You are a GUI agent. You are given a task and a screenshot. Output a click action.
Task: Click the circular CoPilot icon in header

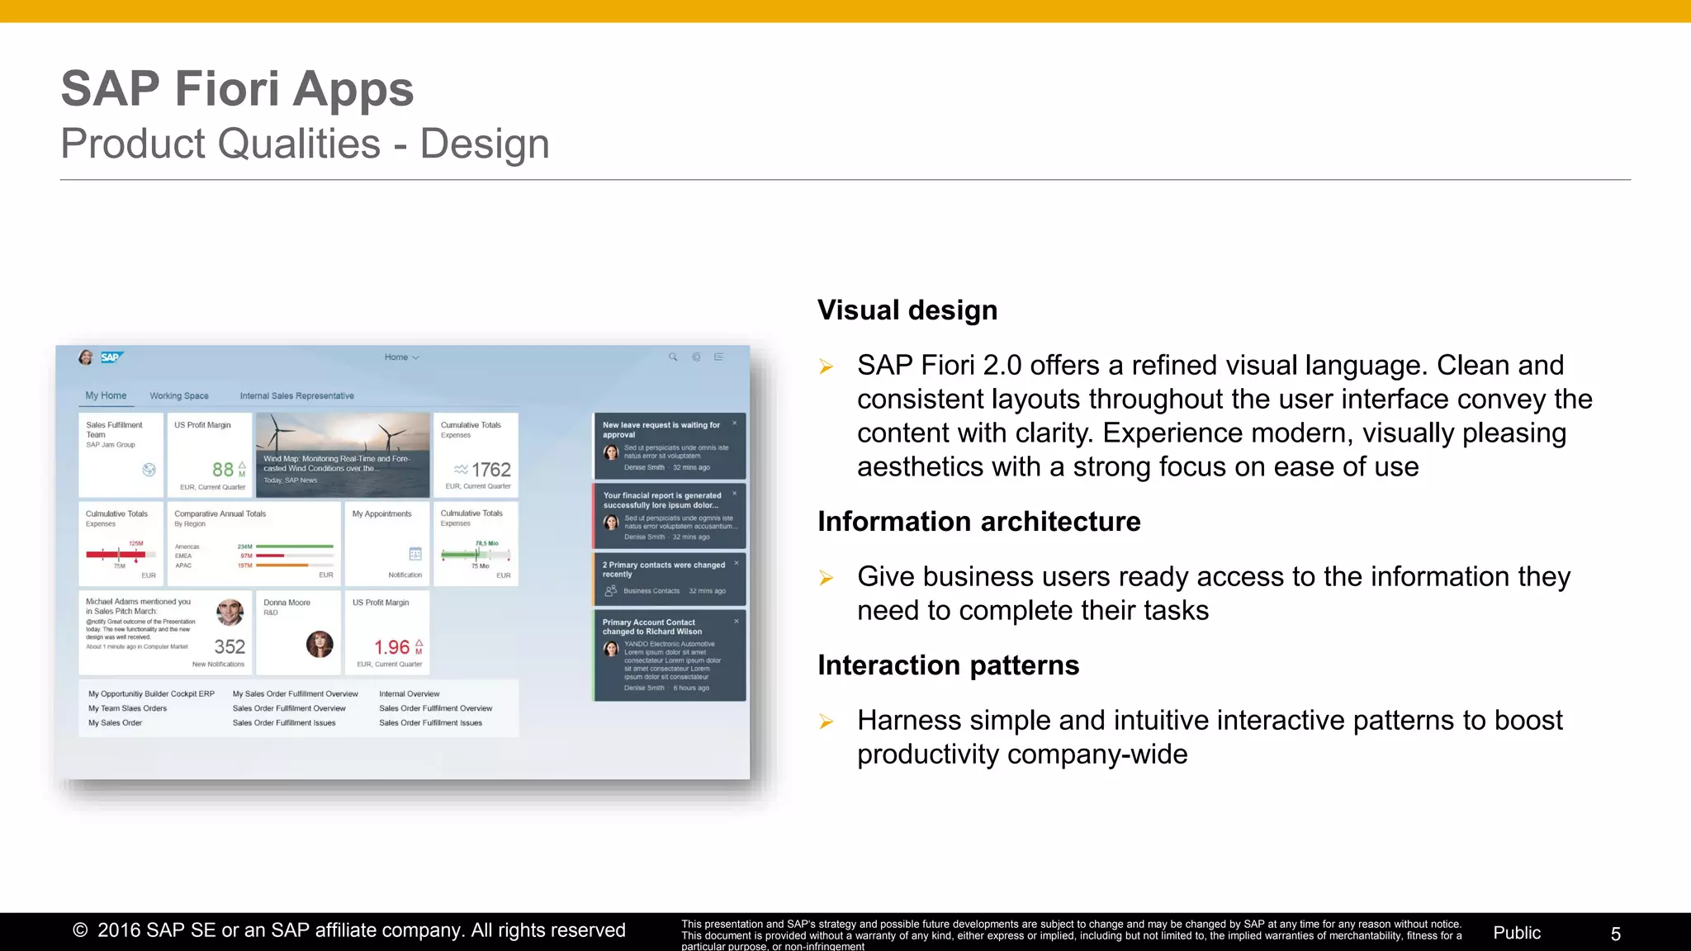pyautogui.click(x=696, y=357)
